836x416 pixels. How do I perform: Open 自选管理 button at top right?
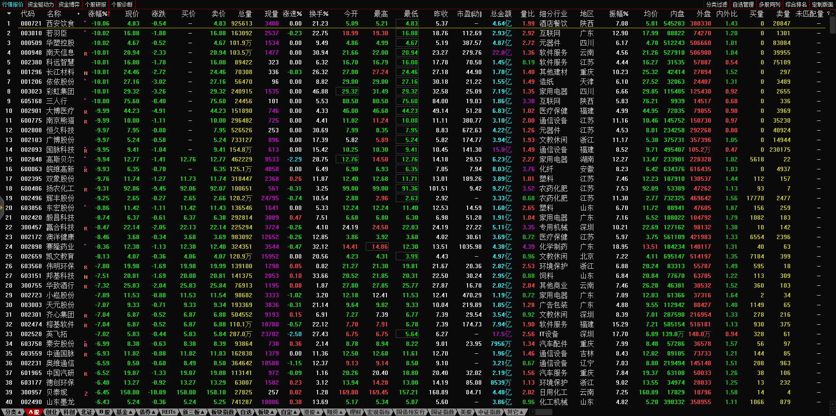[x=743, y=4]
